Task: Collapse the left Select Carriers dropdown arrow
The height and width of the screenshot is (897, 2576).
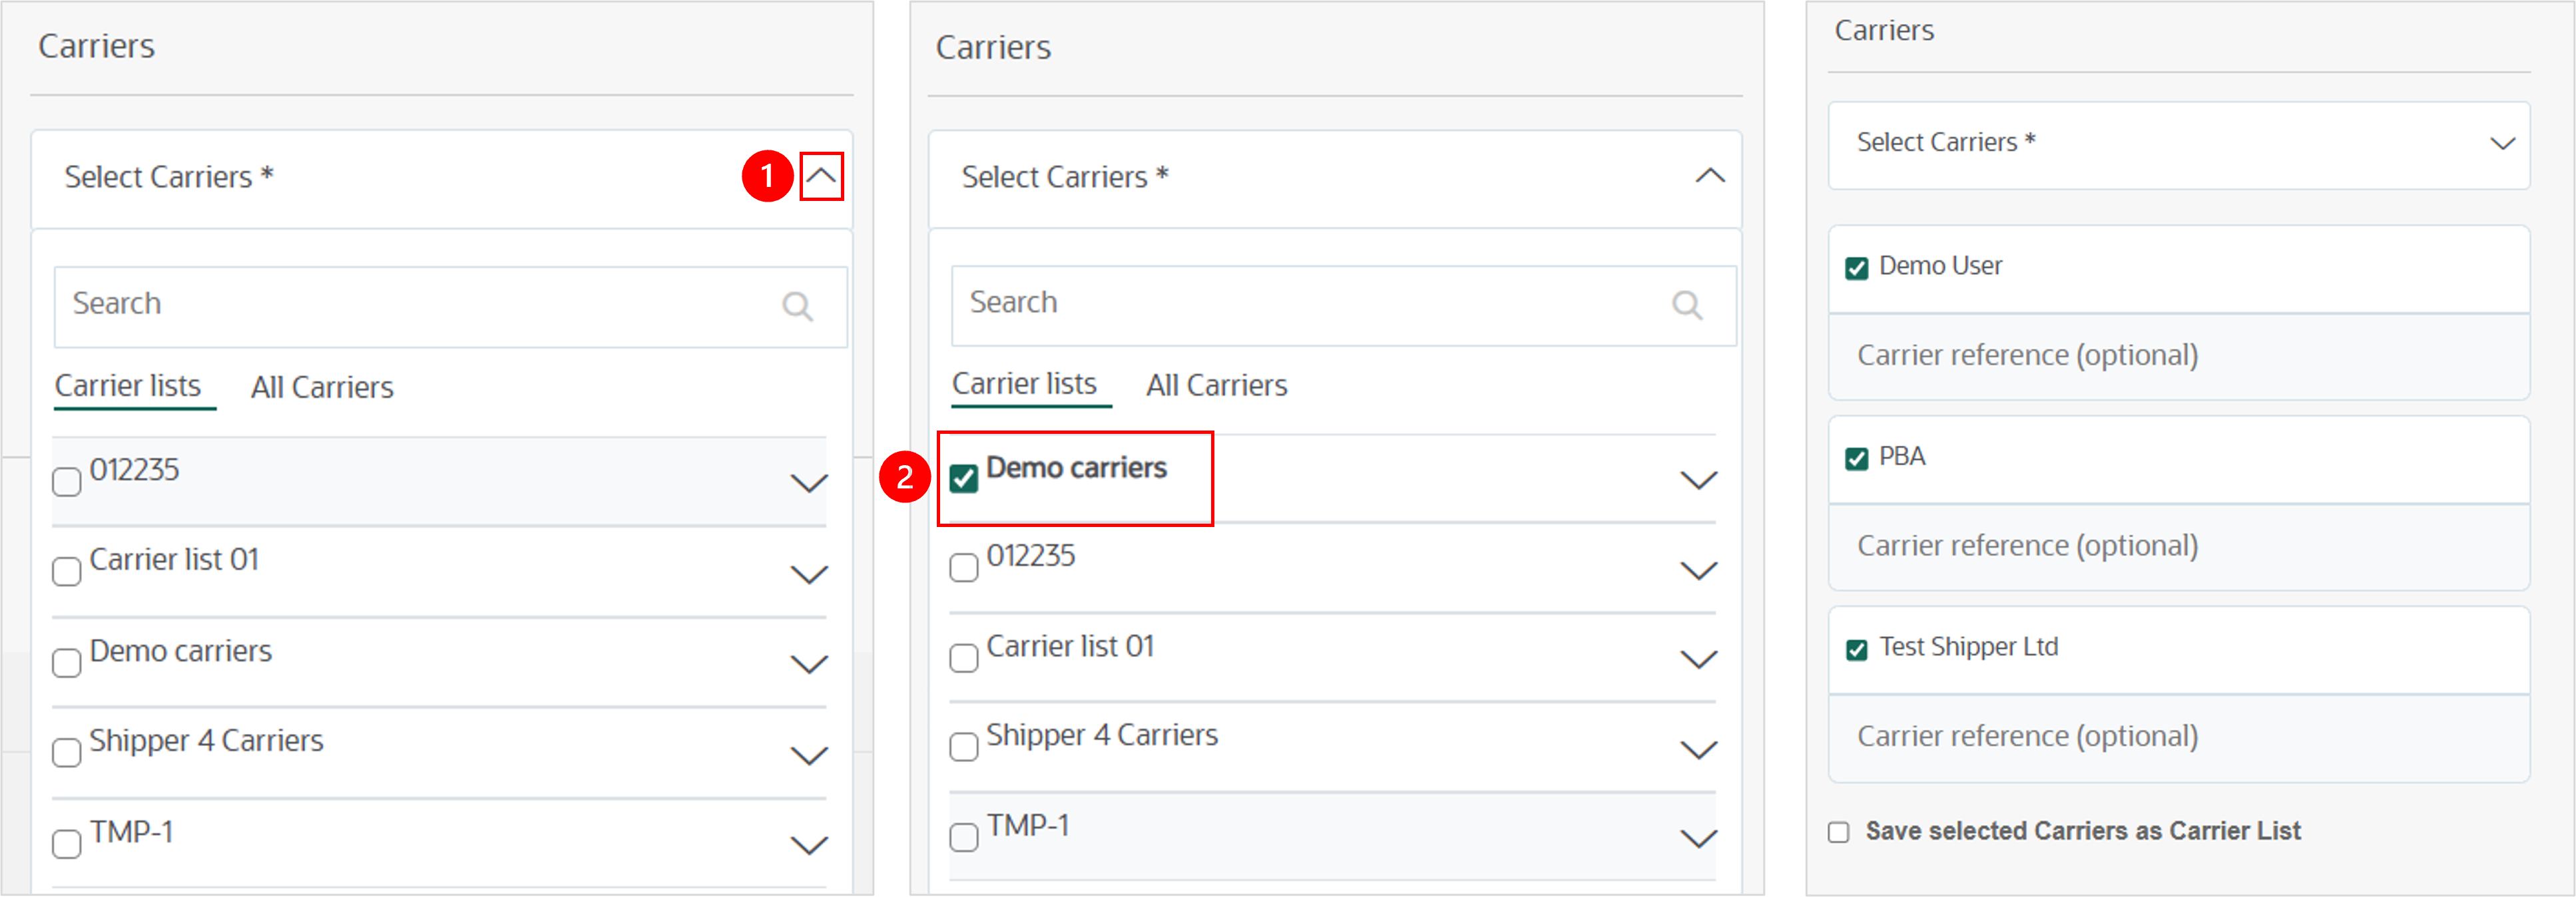Action: click(x=821, y=177)
